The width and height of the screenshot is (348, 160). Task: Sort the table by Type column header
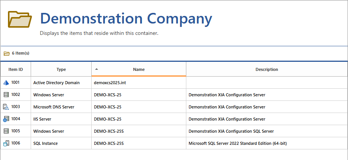[61, 70]
